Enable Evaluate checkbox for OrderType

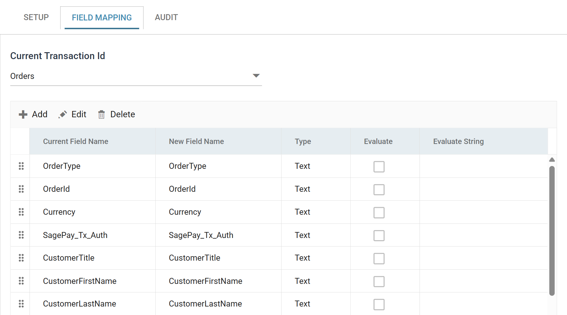point(379,167)
